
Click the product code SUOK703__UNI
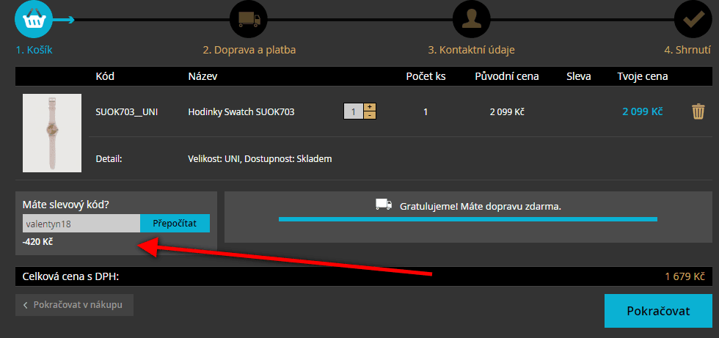(x=126, y=111)
